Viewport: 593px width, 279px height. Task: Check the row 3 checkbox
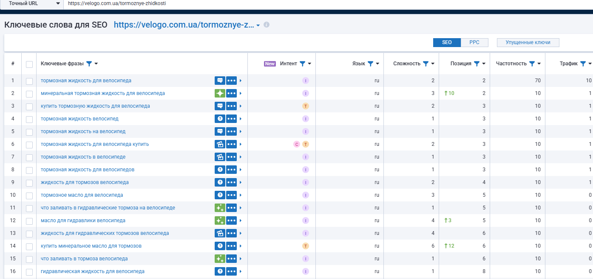coord(29,106)
